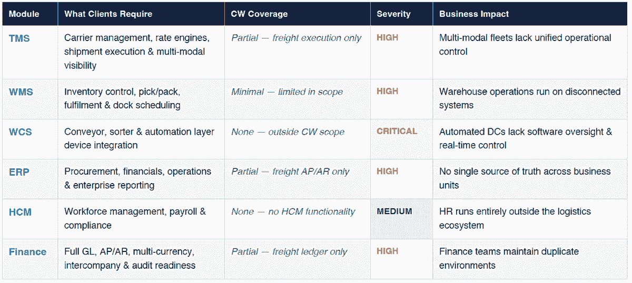Click the HIGH severity in TMS row
This screenshot has height=283, width=632.
pyautogui.click(x=388, y=38)
